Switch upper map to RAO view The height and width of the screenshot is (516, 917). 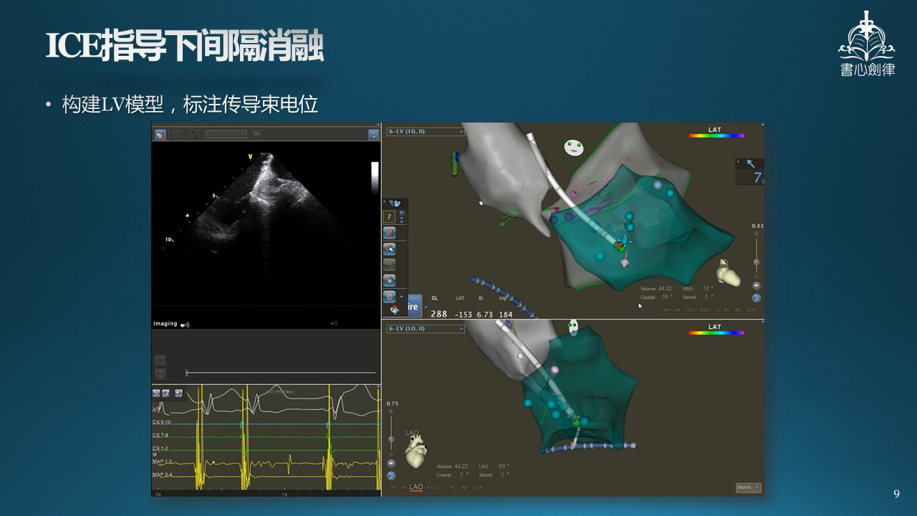tap(706, 310)
